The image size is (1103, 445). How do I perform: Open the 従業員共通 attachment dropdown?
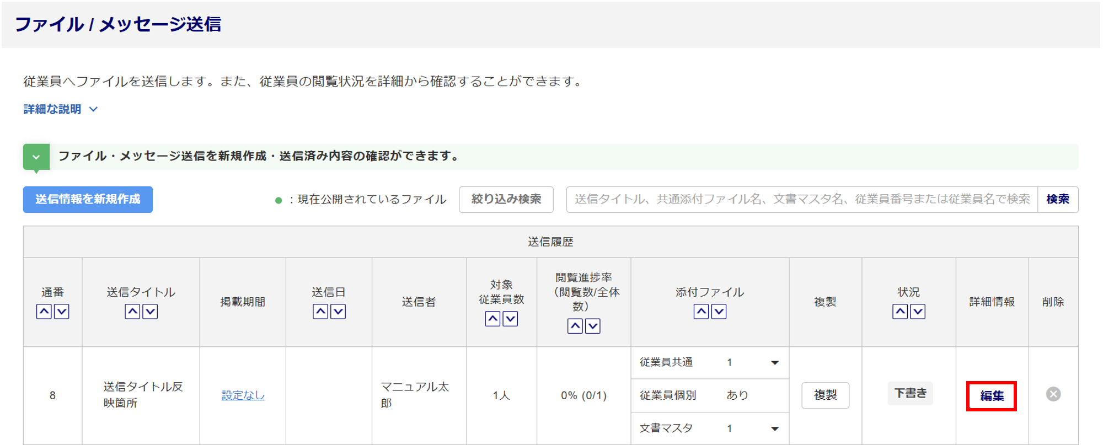click(x=774, y=363)
